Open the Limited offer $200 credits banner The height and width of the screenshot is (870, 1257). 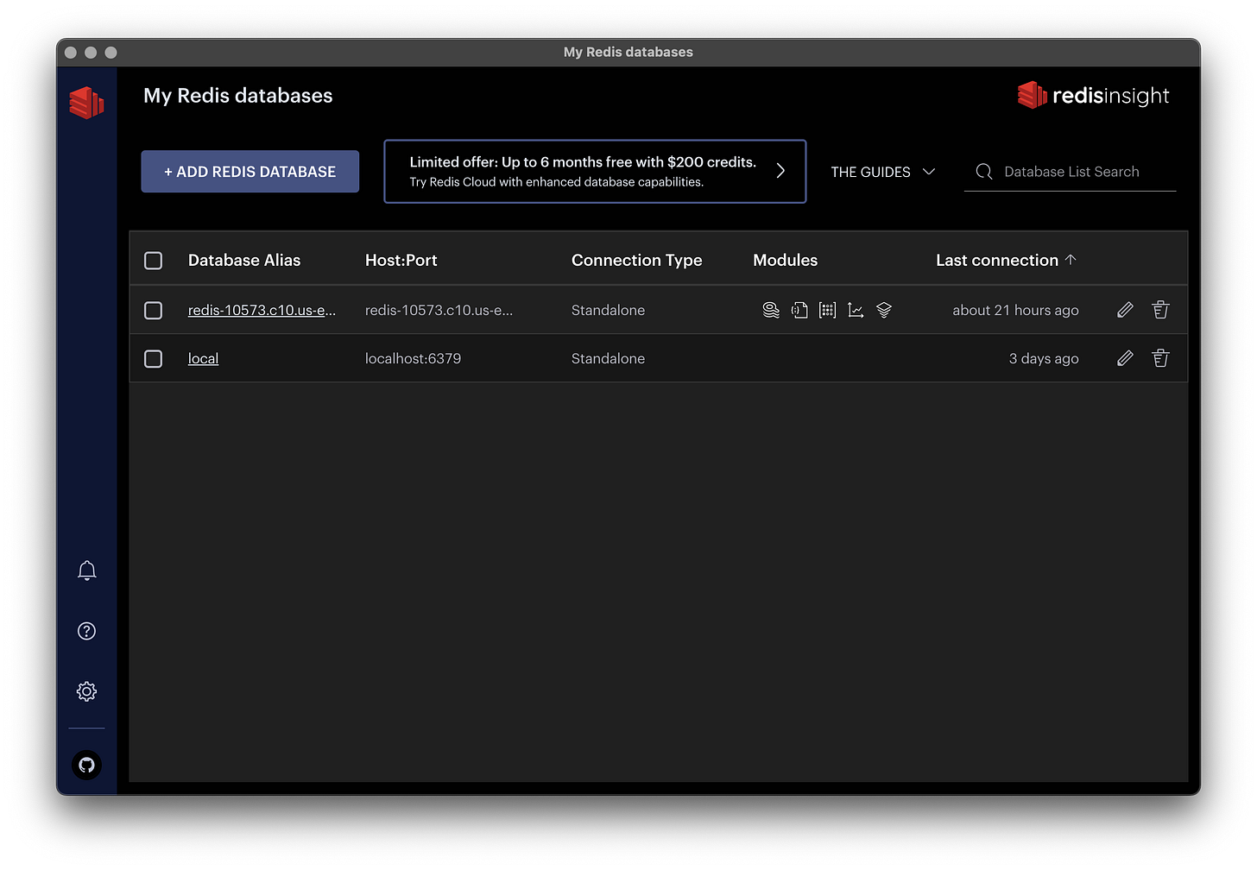[x=595, y=172]
